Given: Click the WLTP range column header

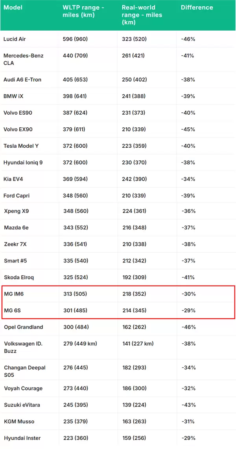Looking at the screenshot, I should pos(83,11).
